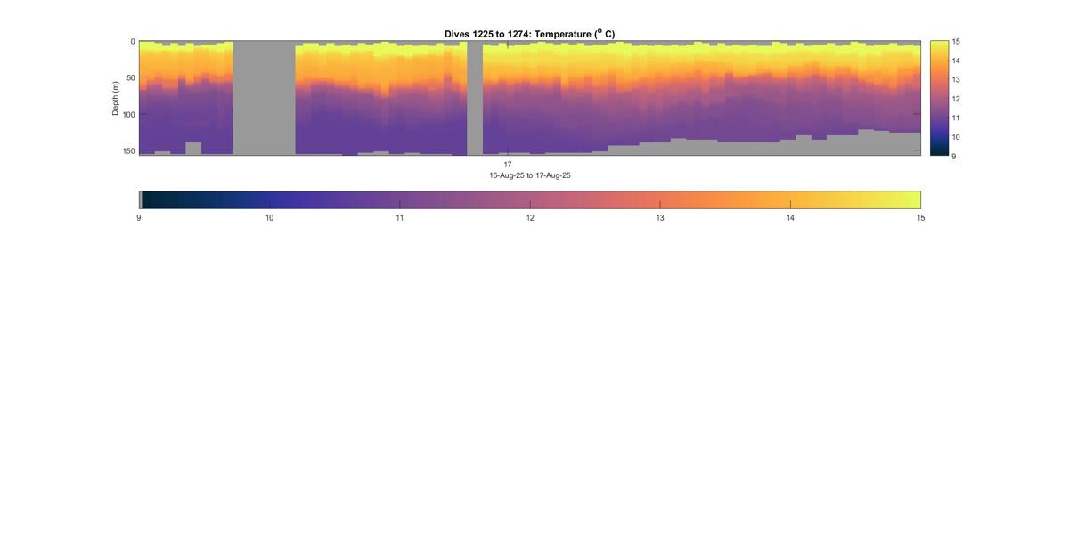Click the y-axis tick label 100
1069x544 pixels.
pyautogui.click(x=129, y=115)
